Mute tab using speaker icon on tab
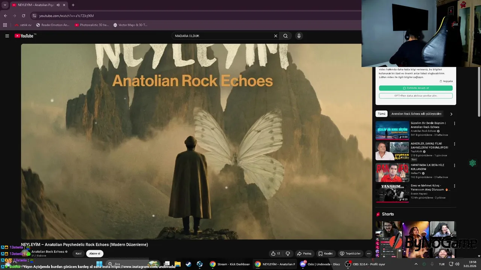481x270 pixels. 58,5
